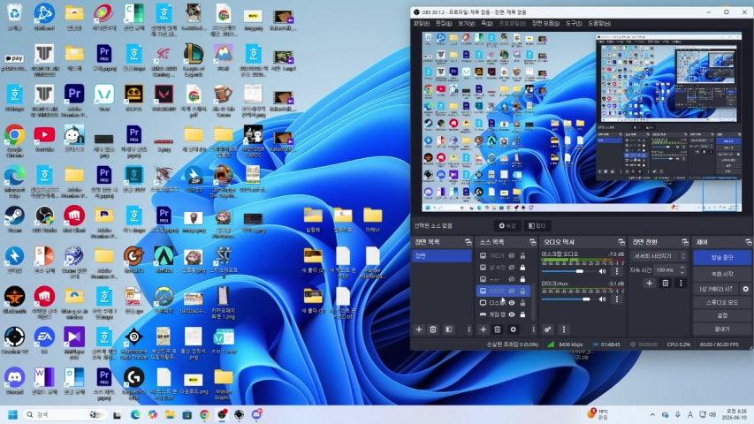Open the 편집(E) menu in OBS
754x424 pixels.
click(444, 23)
